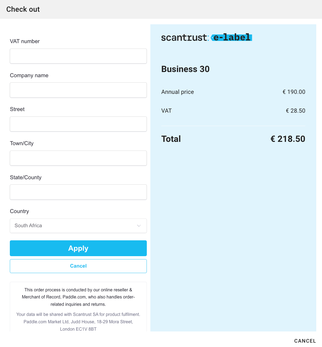Open the Country dropdown
322x347 pixels.
[78, 226]
